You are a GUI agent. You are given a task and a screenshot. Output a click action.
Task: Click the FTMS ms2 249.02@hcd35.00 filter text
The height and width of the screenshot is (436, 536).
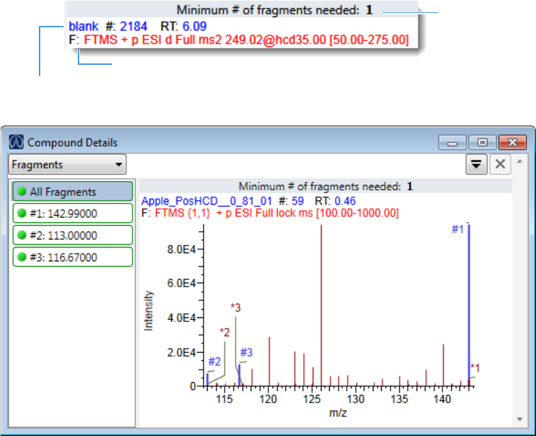(x=246, y=40)
